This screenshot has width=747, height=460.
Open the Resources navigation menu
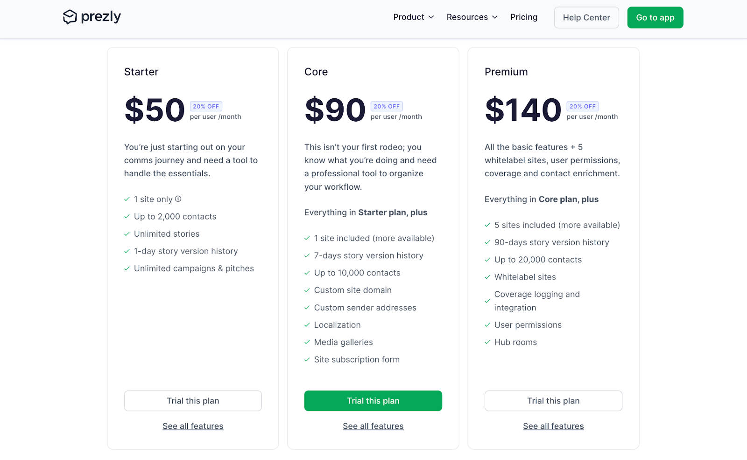coord(472,17)
